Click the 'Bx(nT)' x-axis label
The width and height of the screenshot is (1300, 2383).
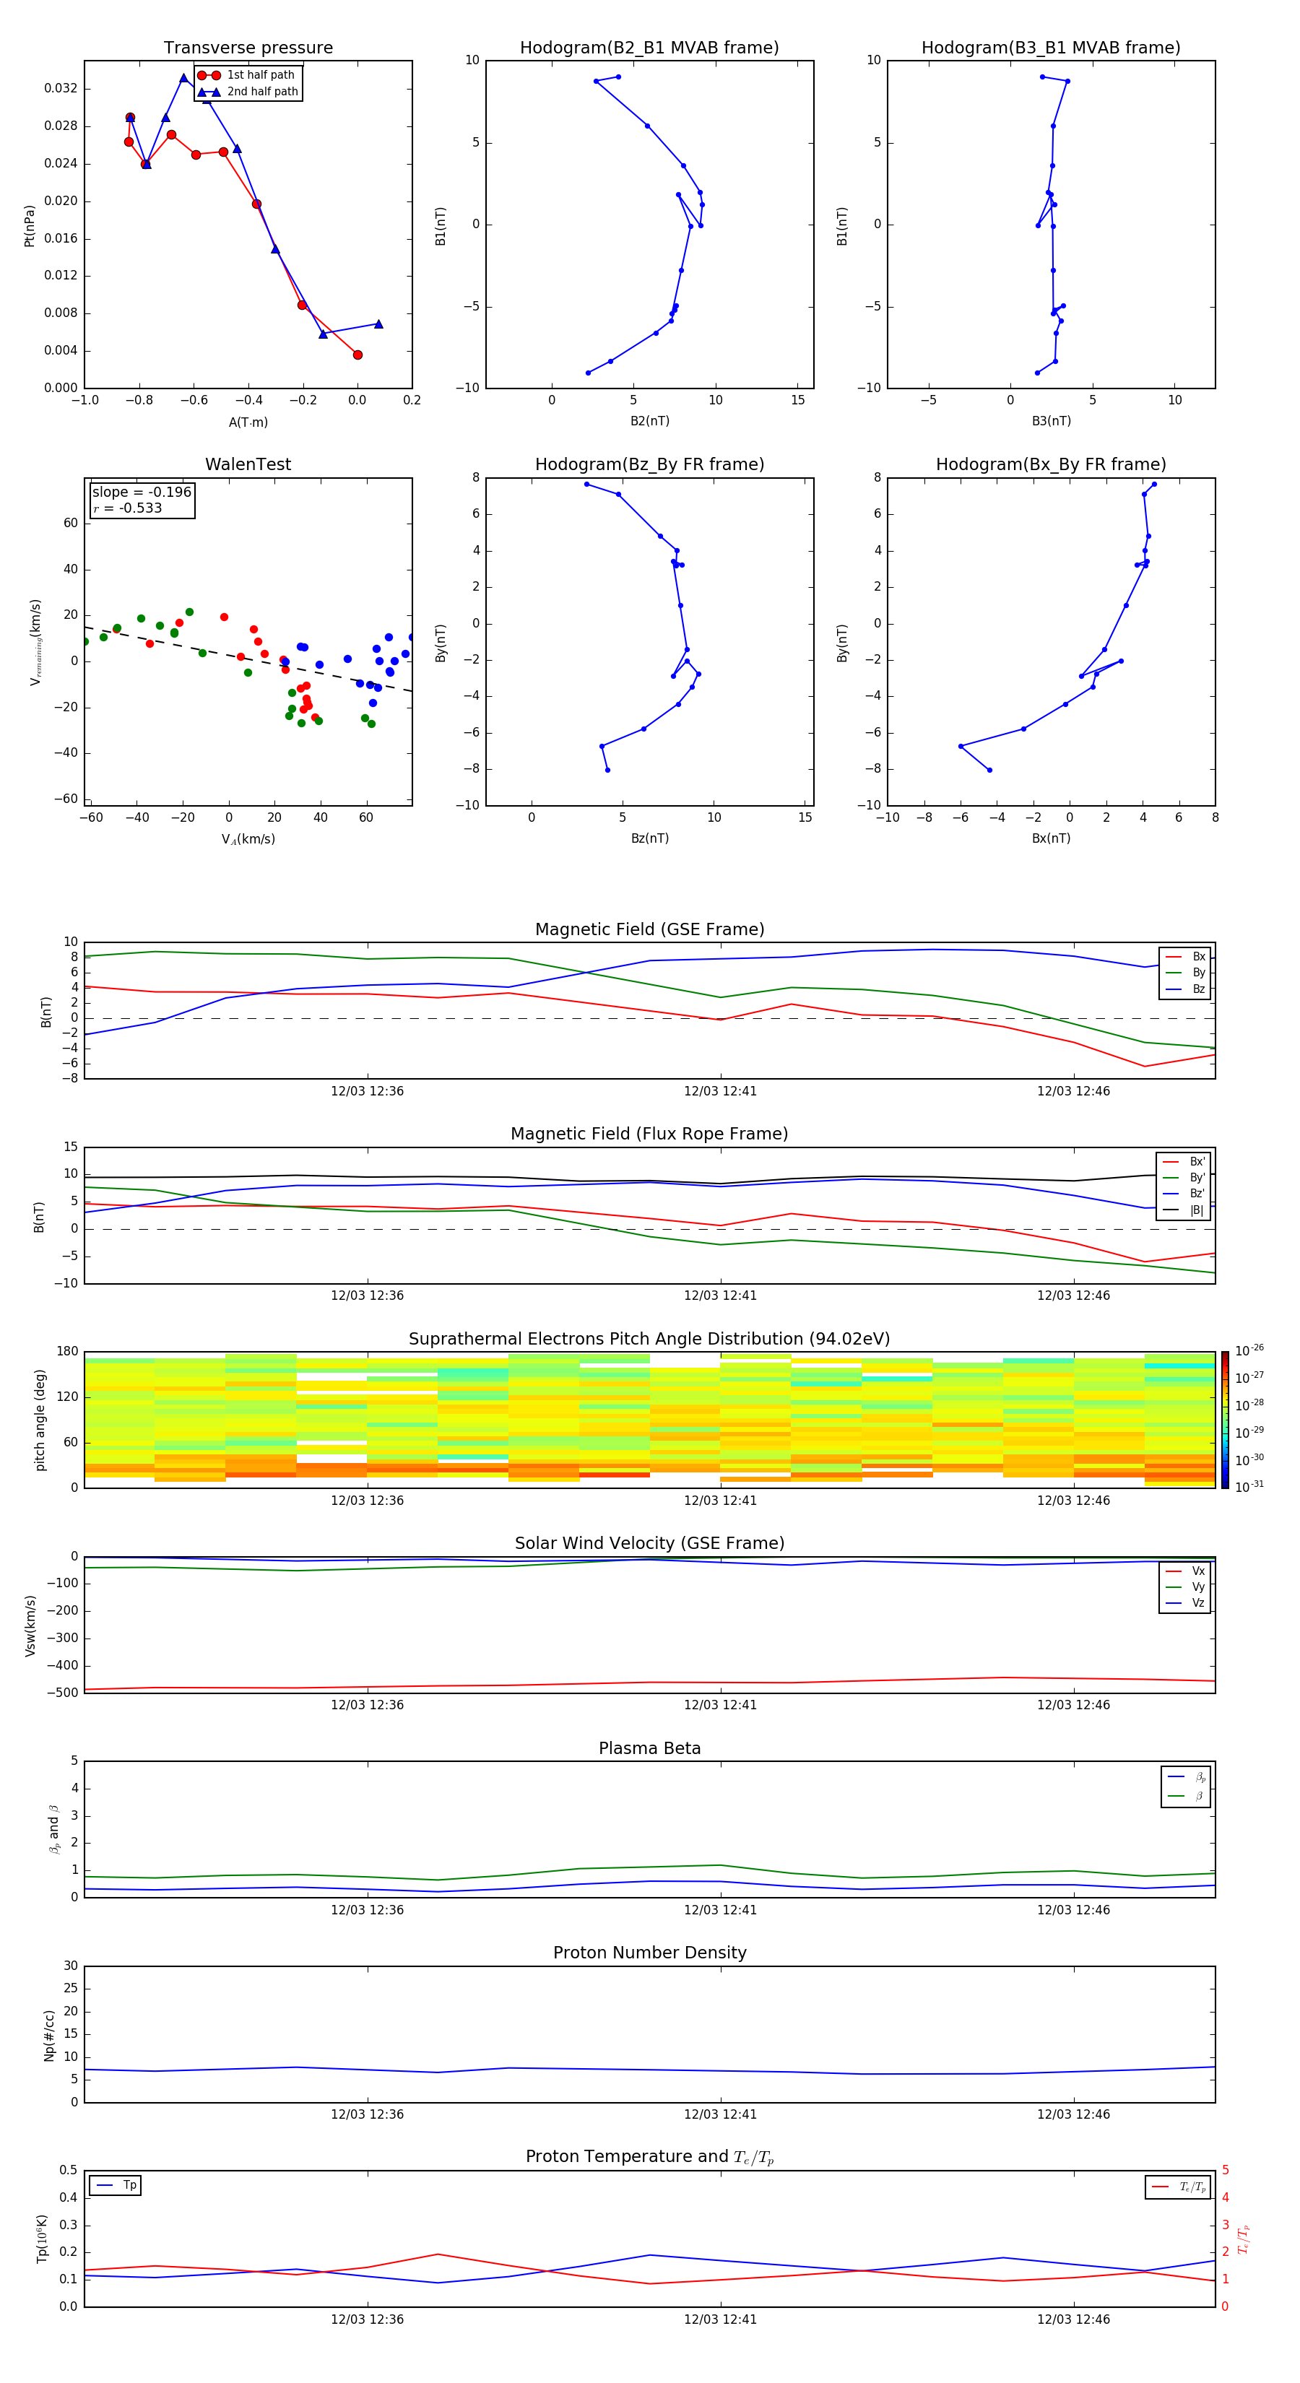click(1051, 838)
